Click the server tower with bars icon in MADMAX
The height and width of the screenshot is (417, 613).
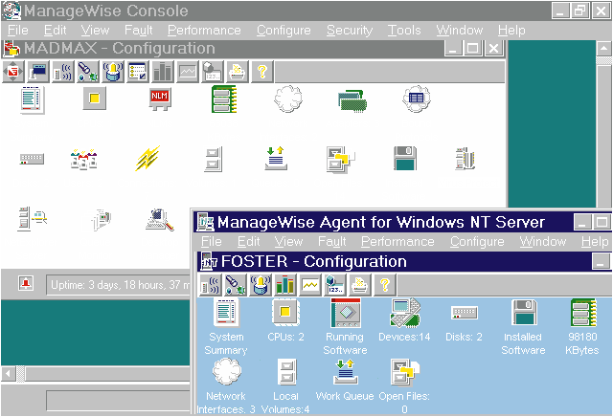click(465, 159)
